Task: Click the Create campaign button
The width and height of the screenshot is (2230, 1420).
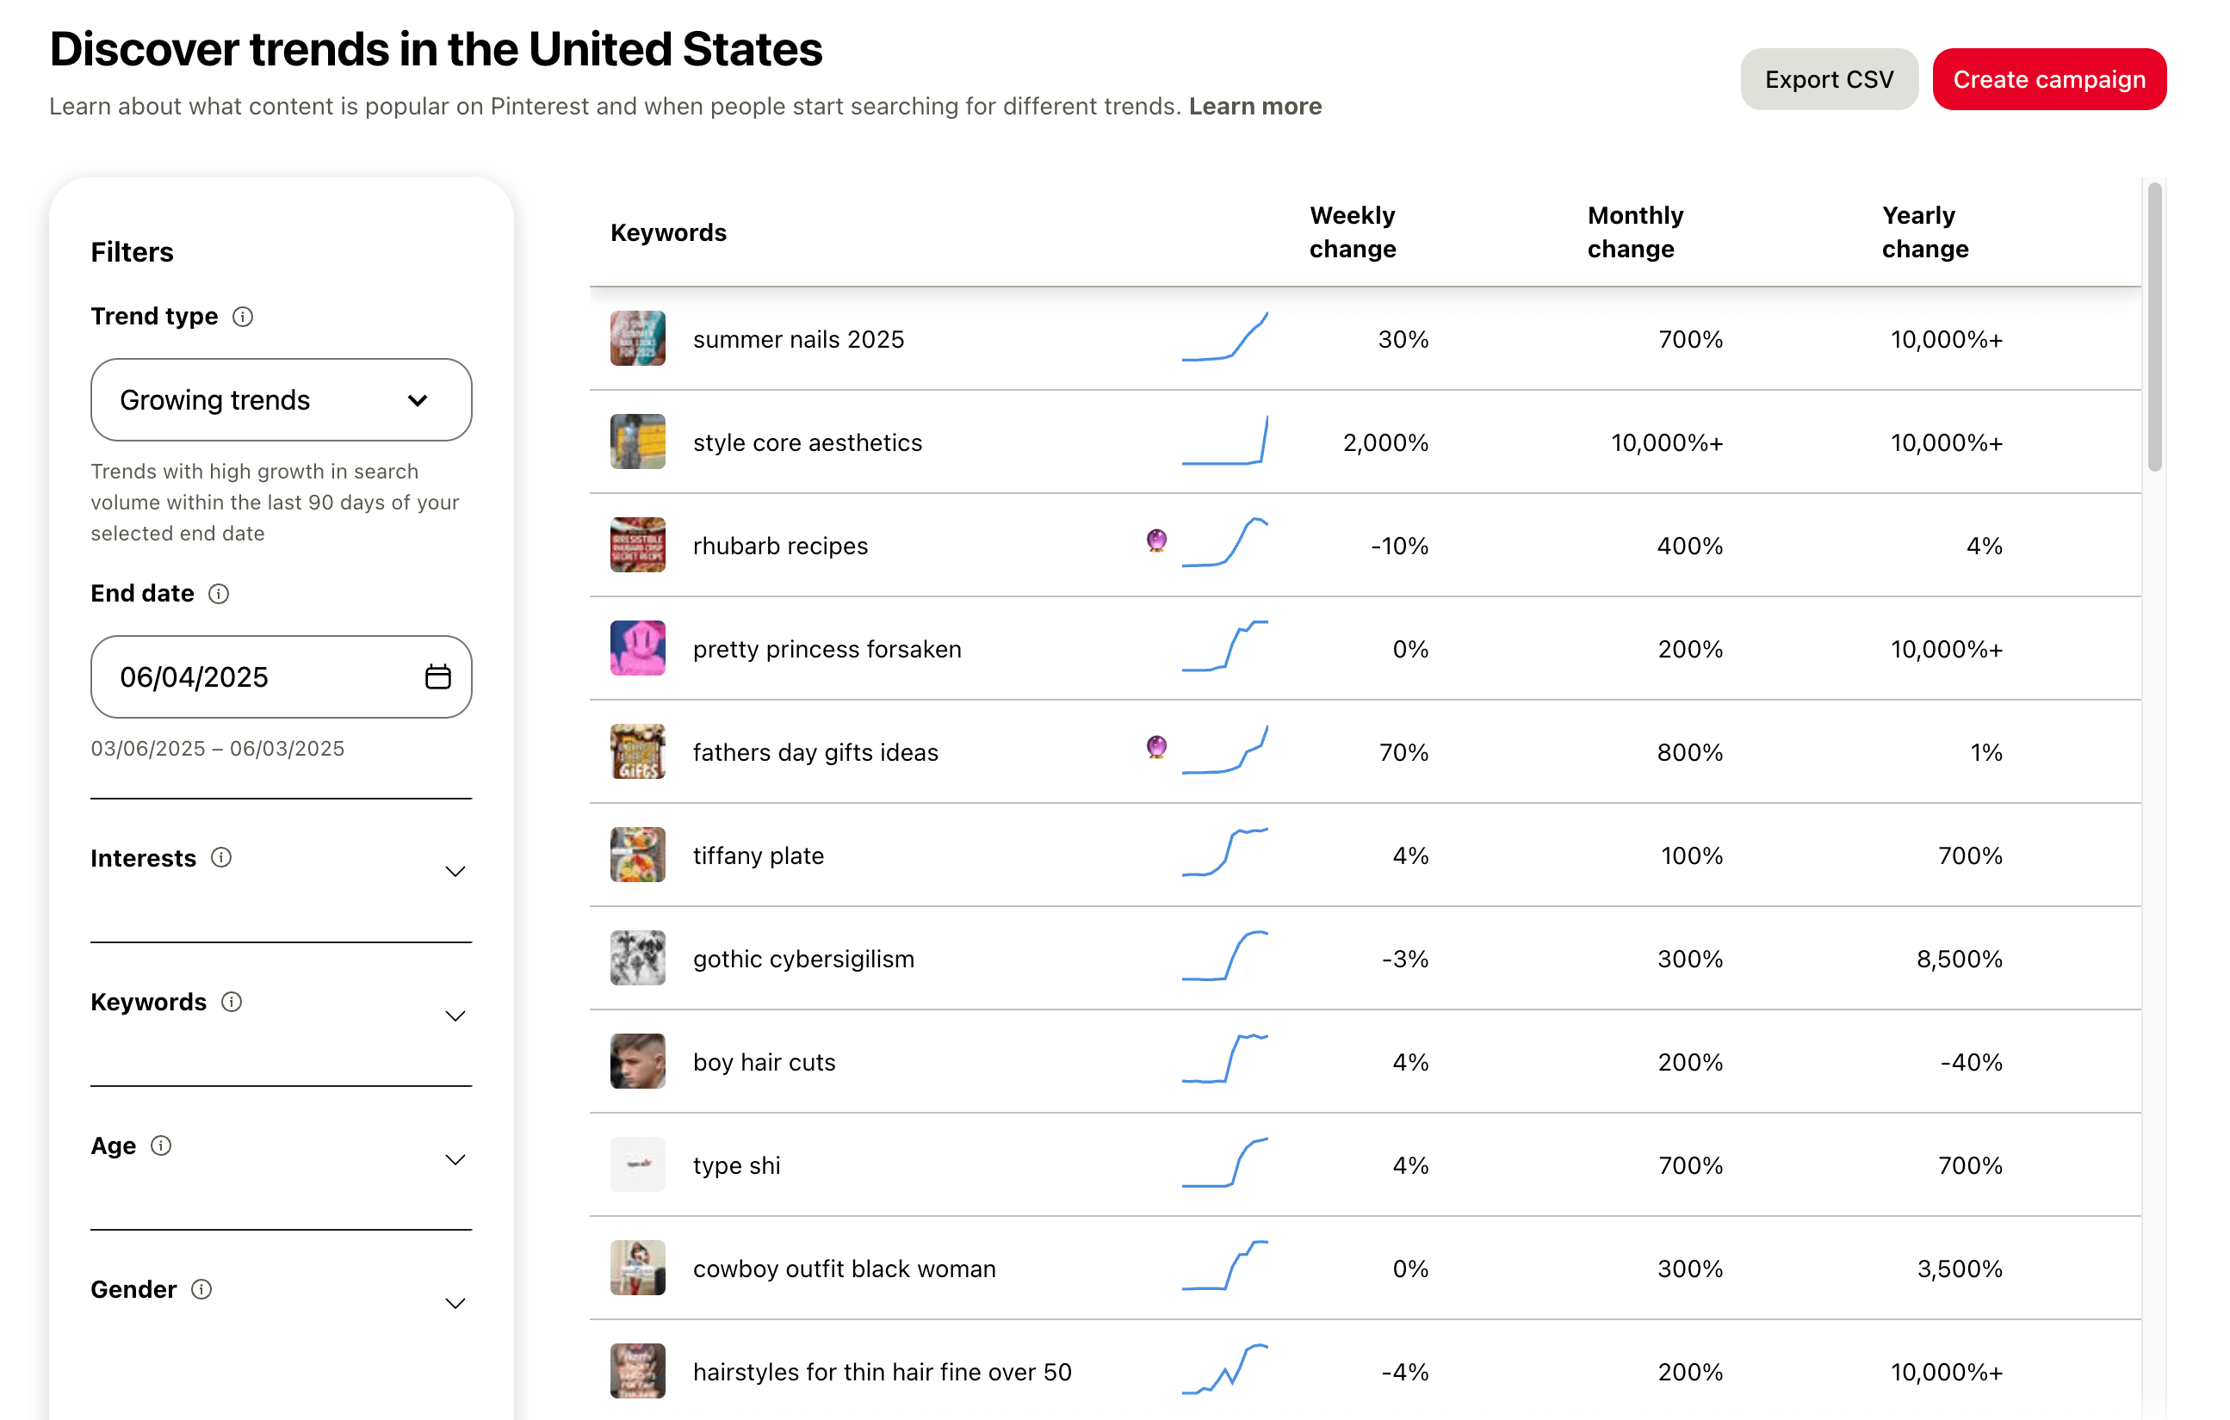Action: pos(2048,78)
